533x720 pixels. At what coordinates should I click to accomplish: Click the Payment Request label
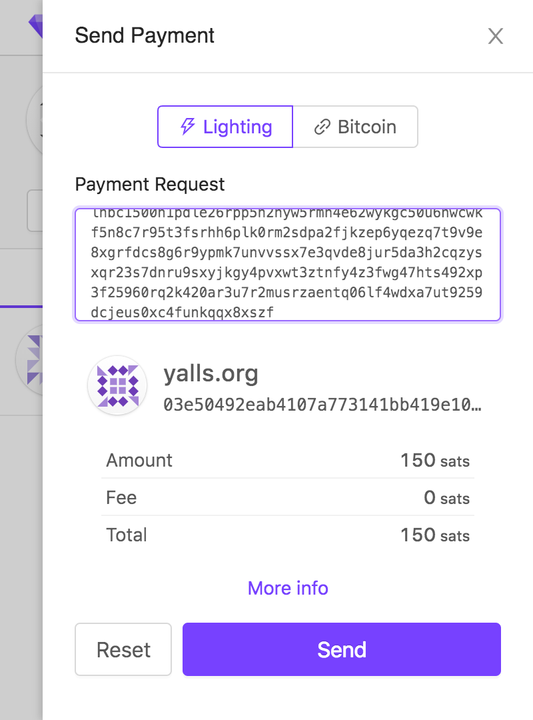tap(150, 185)
